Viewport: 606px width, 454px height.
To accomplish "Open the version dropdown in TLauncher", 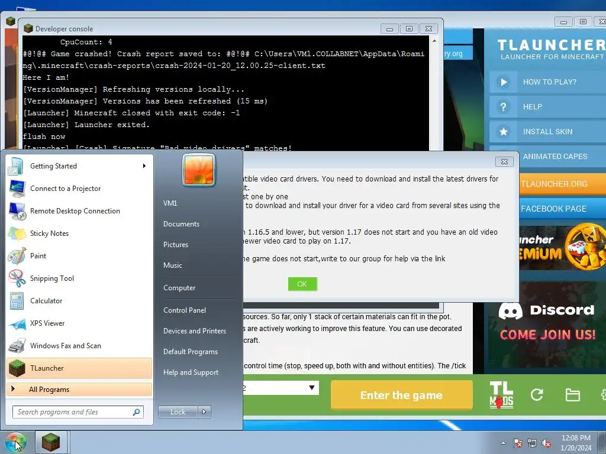I will (311, 388).
